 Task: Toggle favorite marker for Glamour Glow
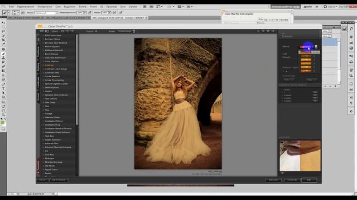point(43,117)
